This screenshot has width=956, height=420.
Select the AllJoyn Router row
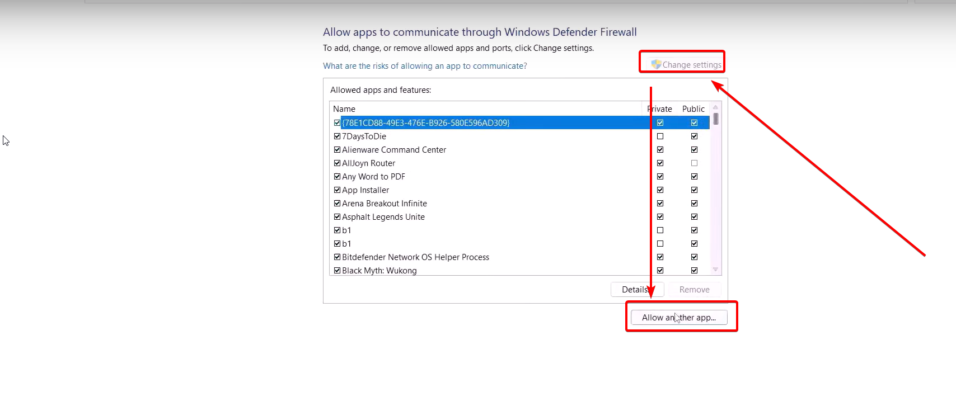tap(520, 163)
